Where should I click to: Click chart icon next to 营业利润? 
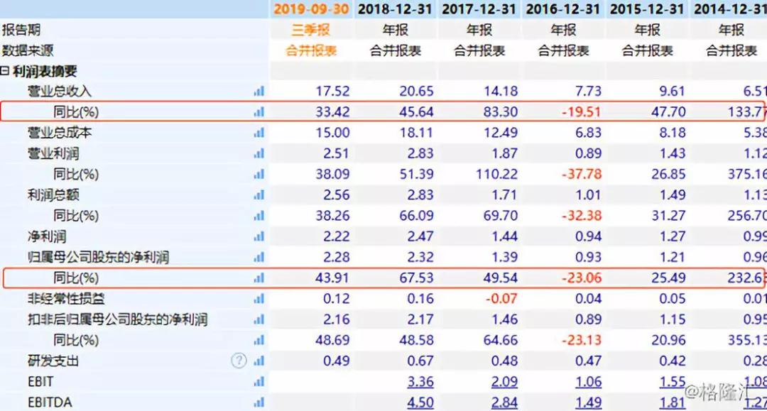click(259, 154)
